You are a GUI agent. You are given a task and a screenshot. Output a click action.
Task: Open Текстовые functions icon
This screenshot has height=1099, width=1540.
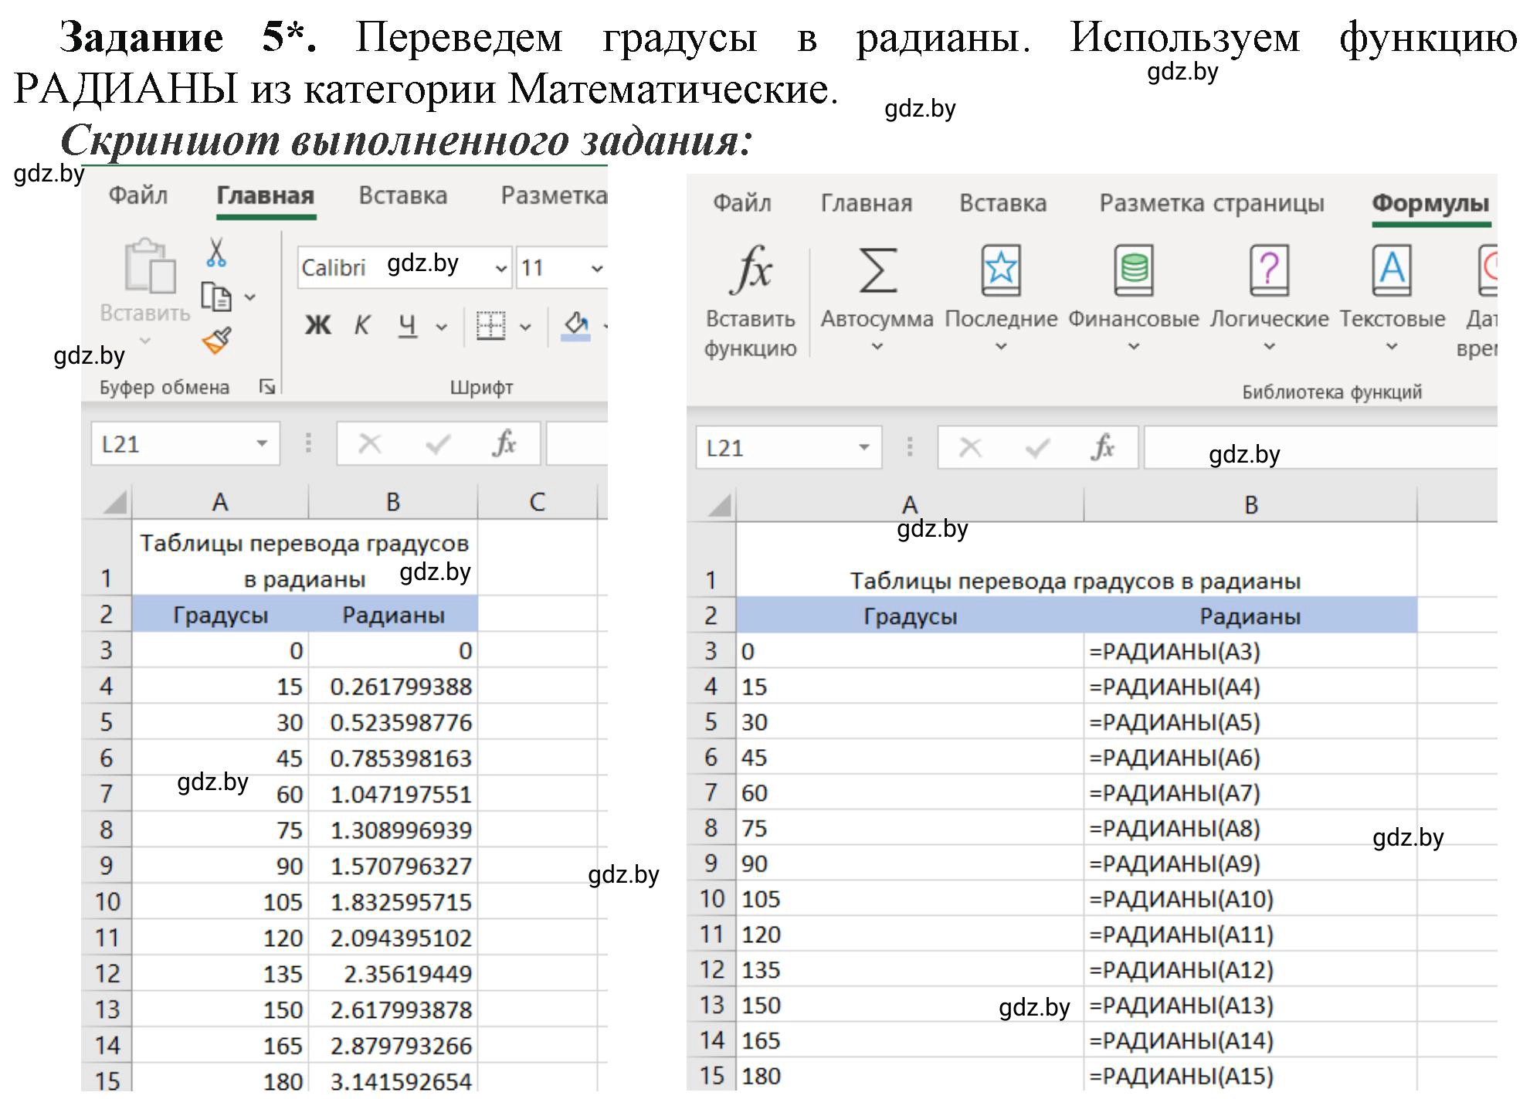1392,270
